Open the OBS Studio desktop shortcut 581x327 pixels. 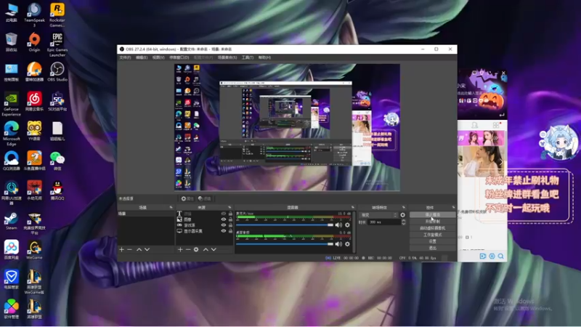click(57, 71)
